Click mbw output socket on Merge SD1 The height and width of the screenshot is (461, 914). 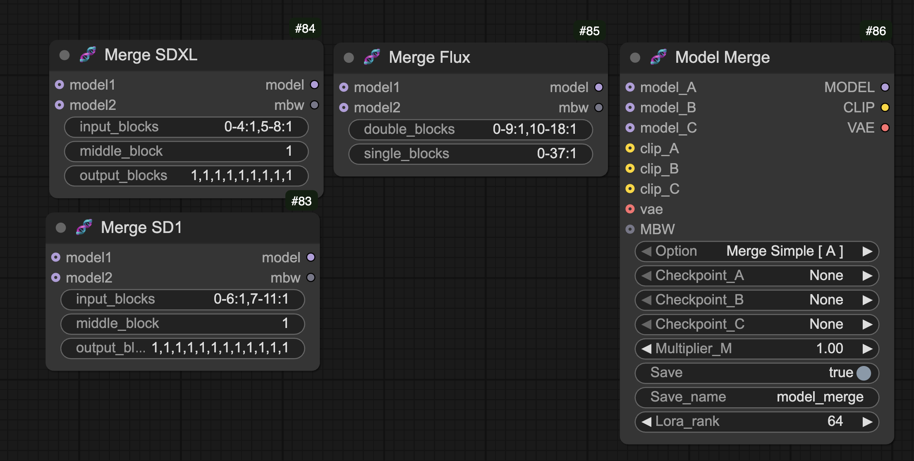point(311,278)
